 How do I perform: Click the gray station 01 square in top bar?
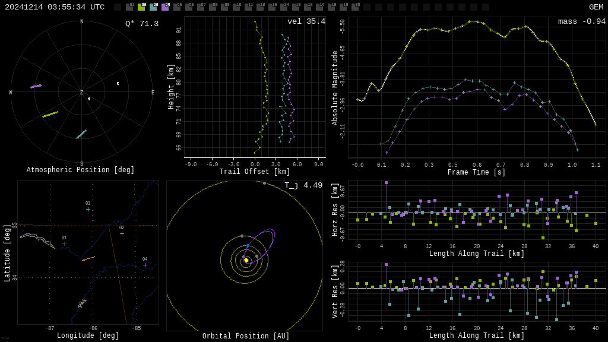pyautogui.click(x=129, y=7)
